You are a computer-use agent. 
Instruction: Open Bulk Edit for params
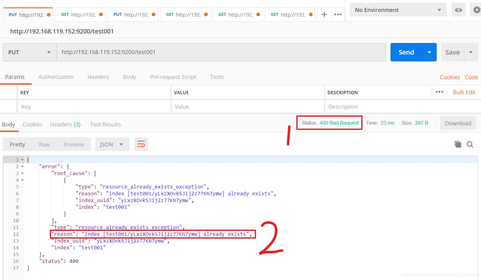click(x=464, y=92)
